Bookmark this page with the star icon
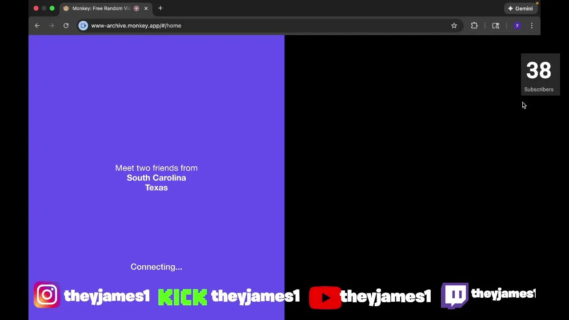Screen dimensions: 569x320 pyautogui.click(x=454, y=26)
